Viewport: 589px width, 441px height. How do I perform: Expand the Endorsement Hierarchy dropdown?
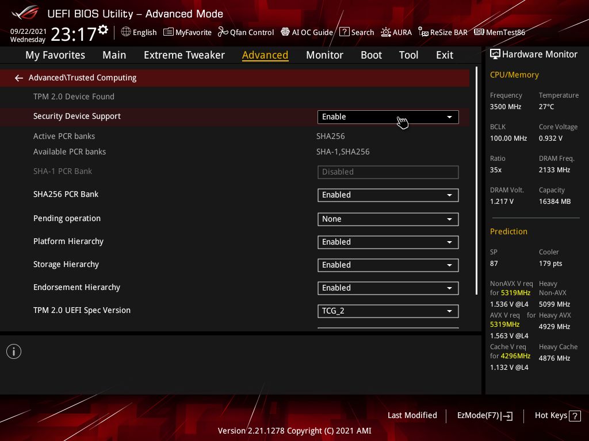coord(388,288)
